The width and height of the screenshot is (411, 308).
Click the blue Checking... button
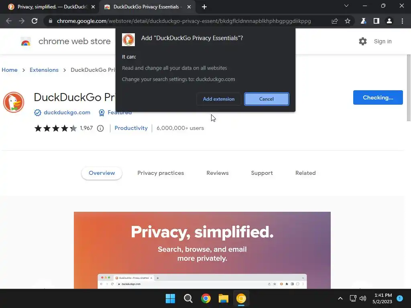378,97
